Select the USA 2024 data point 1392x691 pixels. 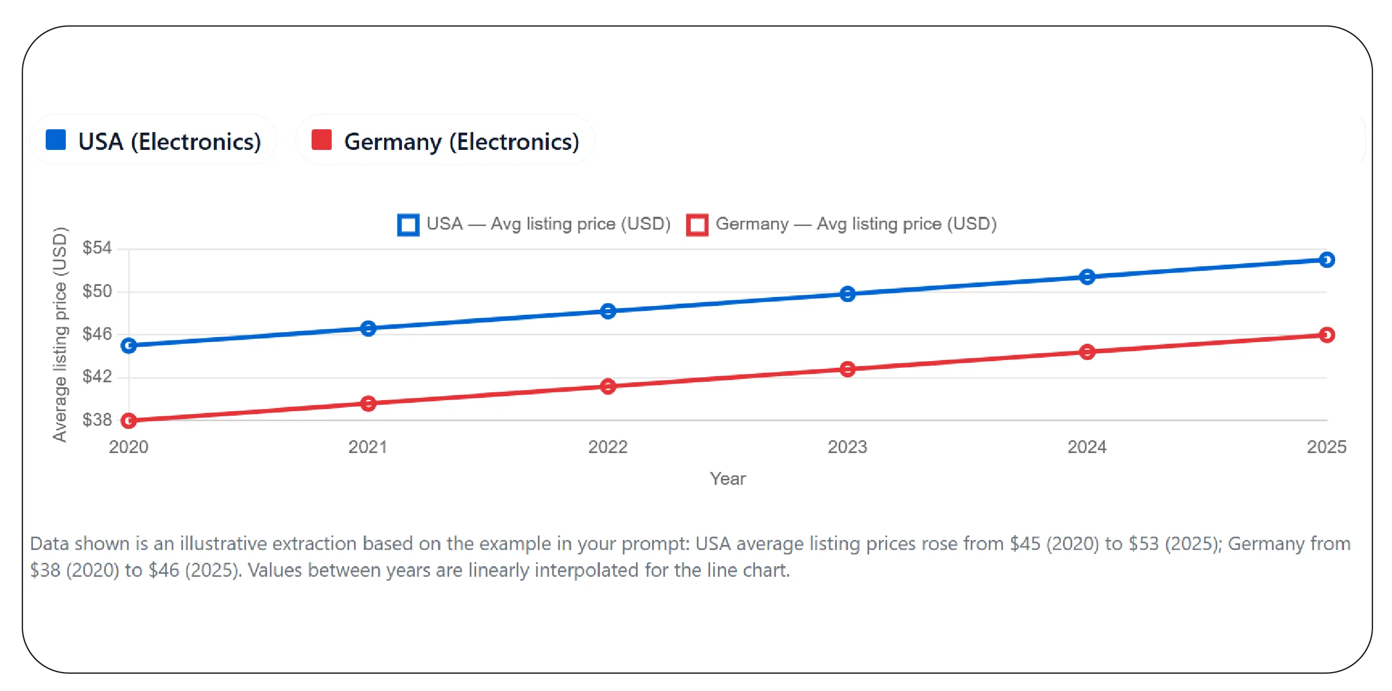1087,277
